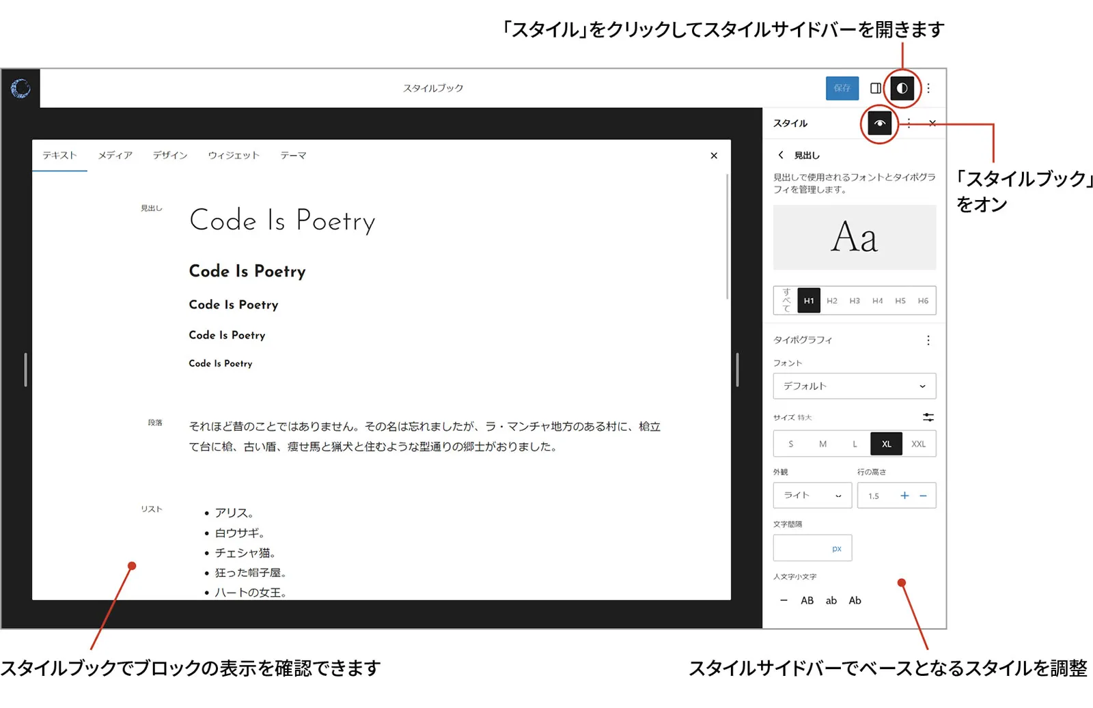Open the top-bar three-dot options menu

pyautogui.click(x=928, y=88)
